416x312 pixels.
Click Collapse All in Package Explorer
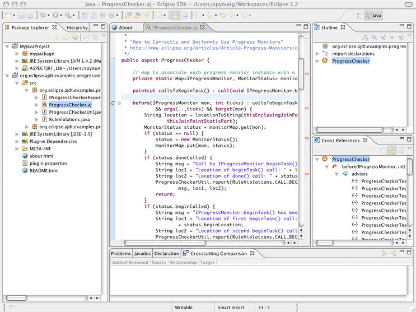click(87, 38)
